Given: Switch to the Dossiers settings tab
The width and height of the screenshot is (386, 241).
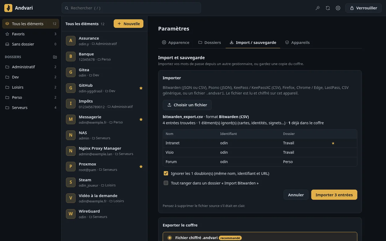Looking at the screenshot, I should (x=210, y=43).
